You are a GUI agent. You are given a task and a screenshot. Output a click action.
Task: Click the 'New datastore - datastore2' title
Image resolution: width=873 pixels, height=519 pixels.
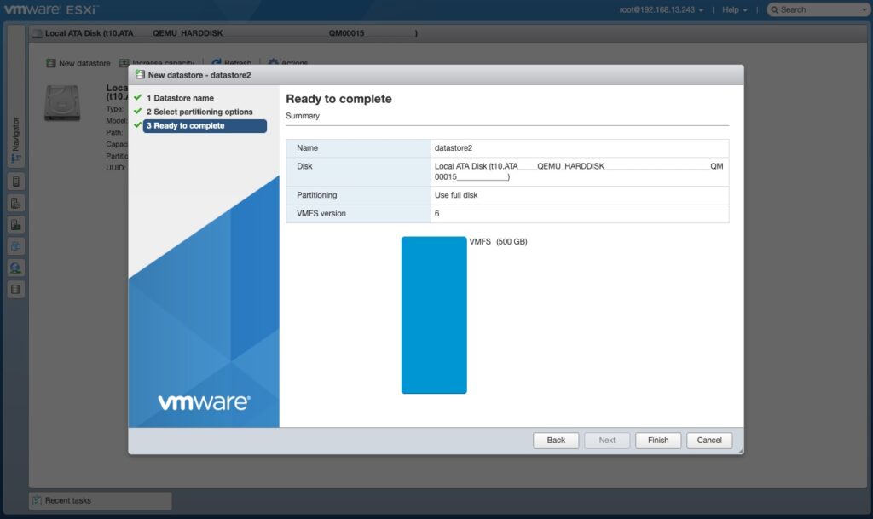[199, 75]
